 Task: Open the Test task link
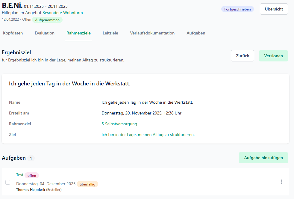[20, 175]
